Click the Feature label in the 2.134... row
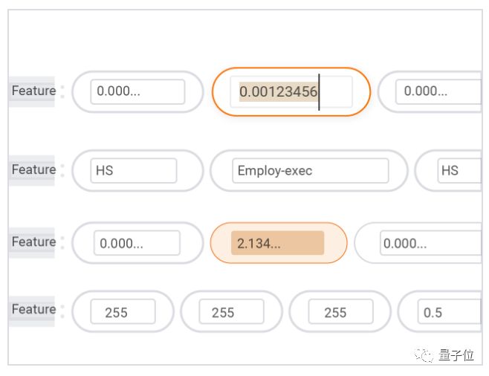Viewport: 489px width, 376px height. (33, 242)
